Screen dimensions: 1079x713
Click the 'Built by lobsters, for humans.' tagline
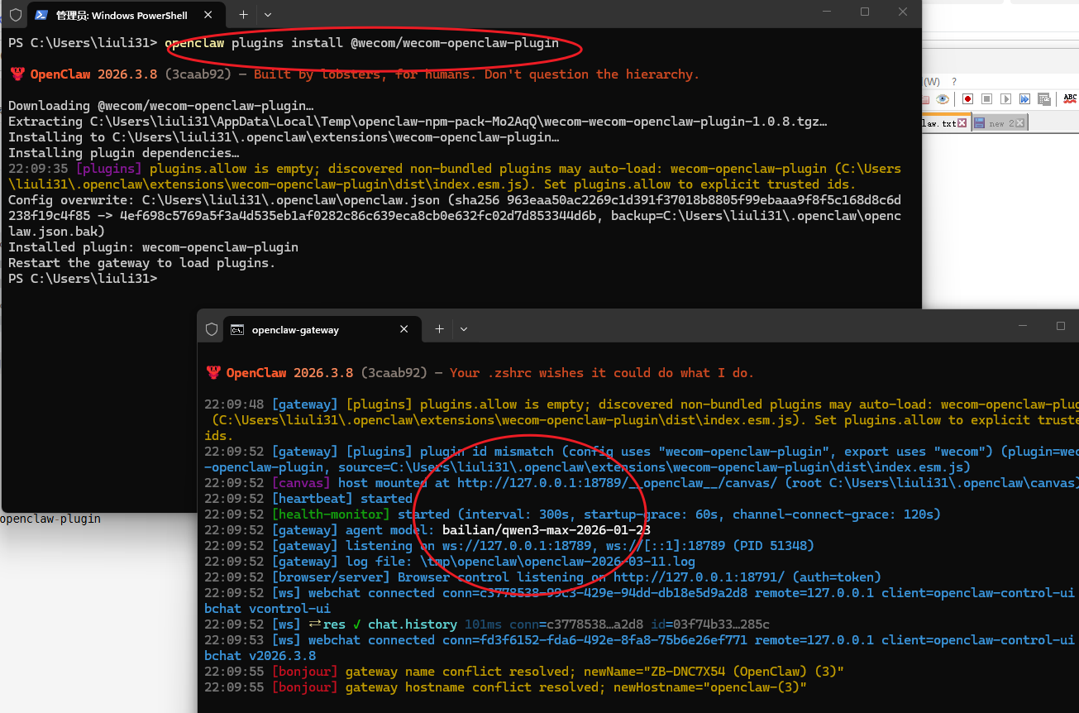[476, 74]
